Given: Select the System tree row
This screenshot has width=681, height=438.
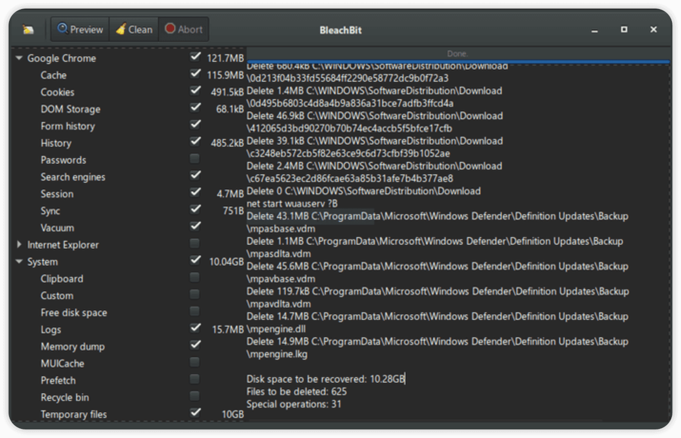Looking at the screenshot, I should tap(42, 262).
